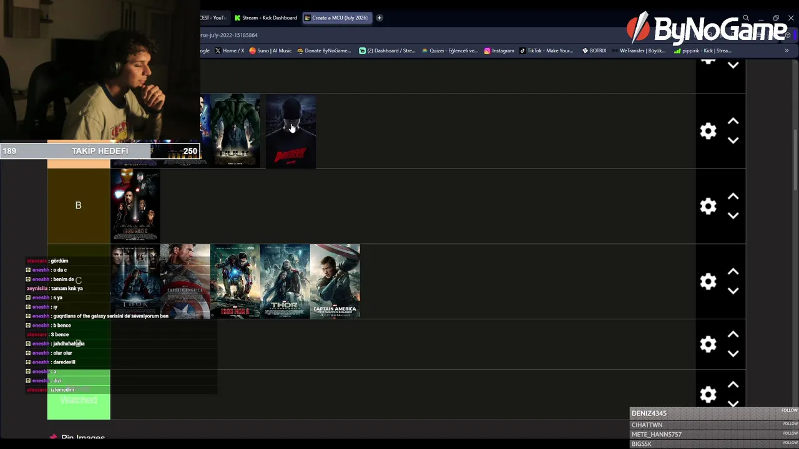Switch to Stream - Kick Dashboard tab

[266, 17]
